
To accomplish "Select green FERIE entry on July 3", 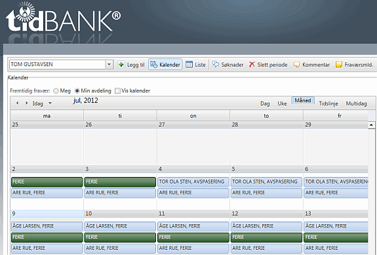I will (x=120, y=182).
